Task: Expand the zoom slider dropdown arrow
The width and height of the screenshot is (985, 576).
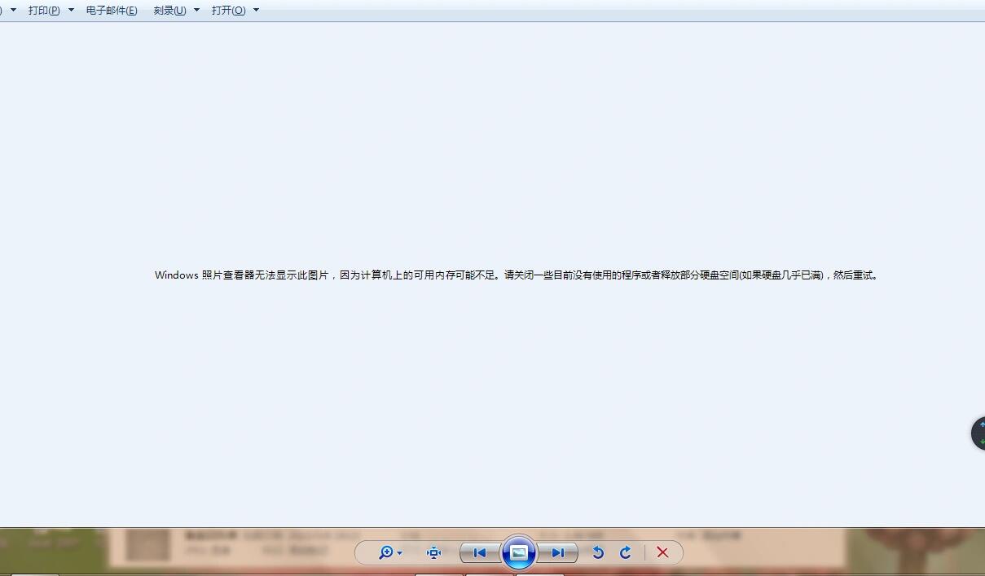Action: 399,553
